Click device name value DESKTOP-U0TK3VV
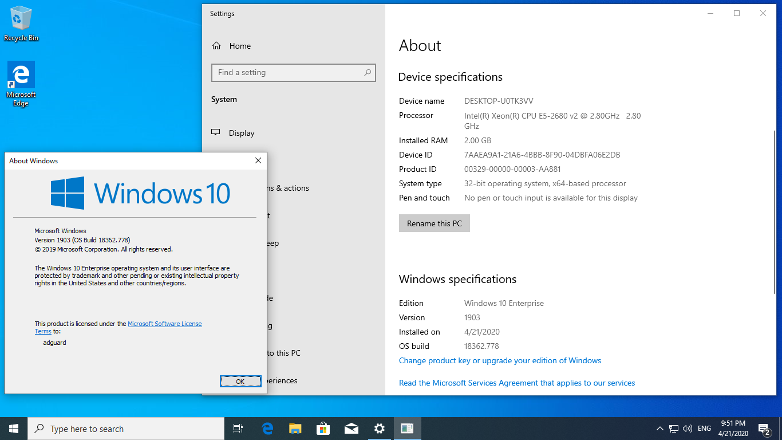This screenshot has width=782, height=440. (499, 101)
